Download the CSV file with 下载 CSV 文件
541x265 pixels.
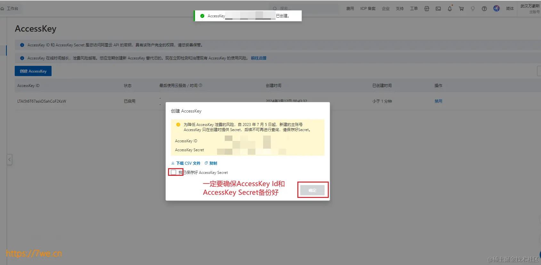[x=186, y=163]
